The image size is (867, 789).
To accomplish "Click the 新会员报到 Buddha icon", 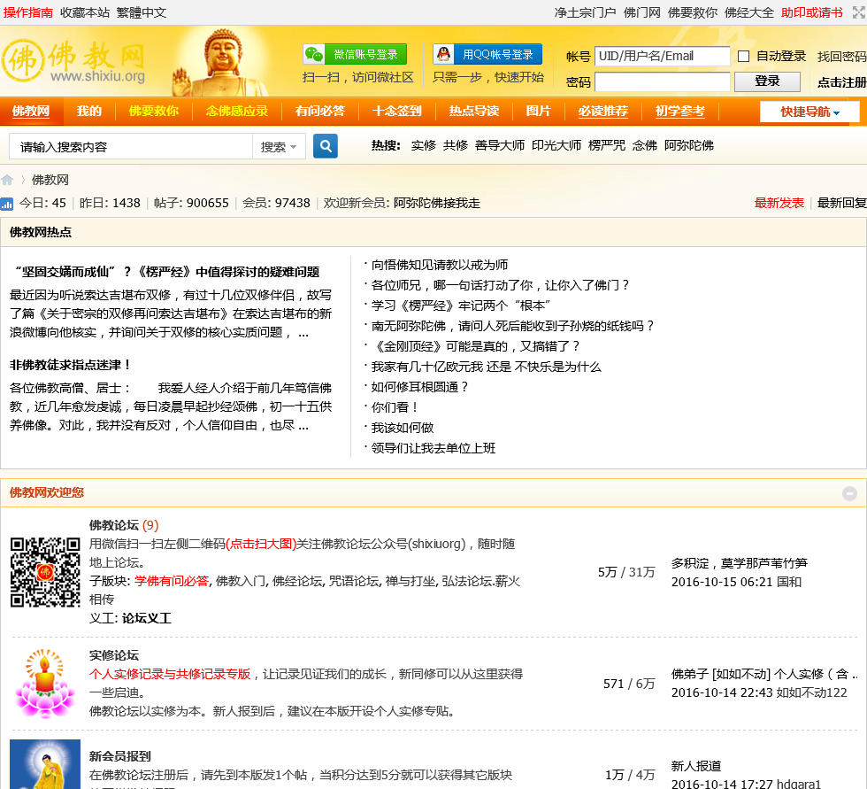I will pos(45,764).
